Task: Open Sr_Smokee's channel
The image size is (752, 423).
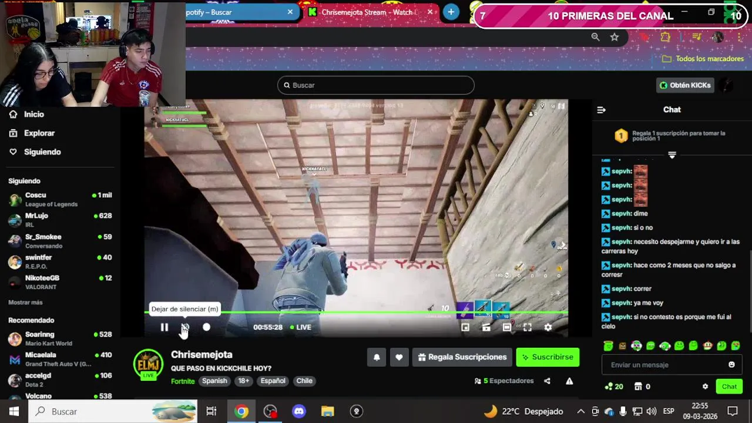Action: pyautogui.click(x=60, y=241)
